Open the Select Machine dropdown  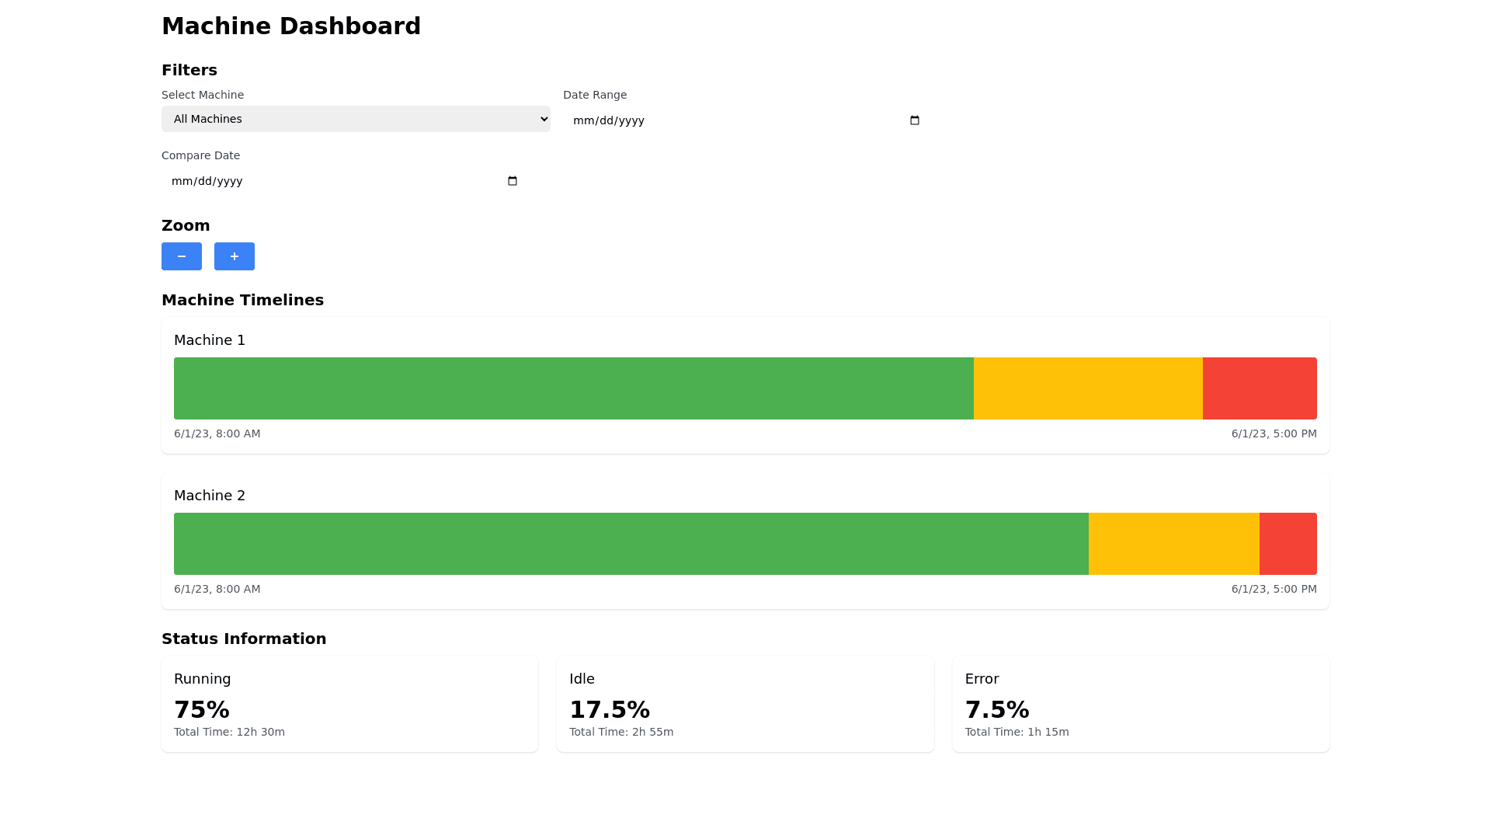pyautogui.click(x=356, y=119)
